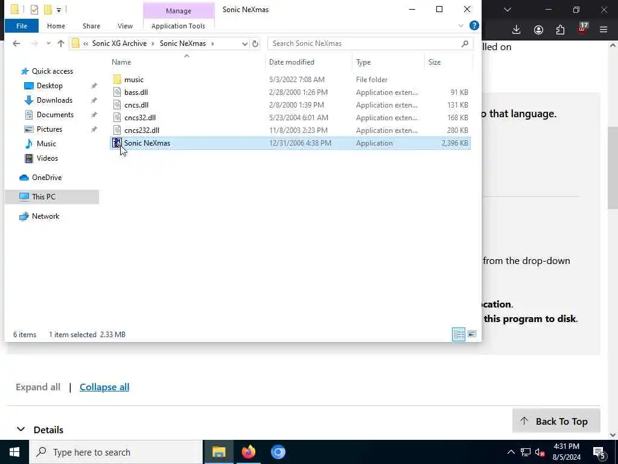Open browser downloads arrow icon
This screenshot has height=464, width=618.
click(x=516, y=30)
